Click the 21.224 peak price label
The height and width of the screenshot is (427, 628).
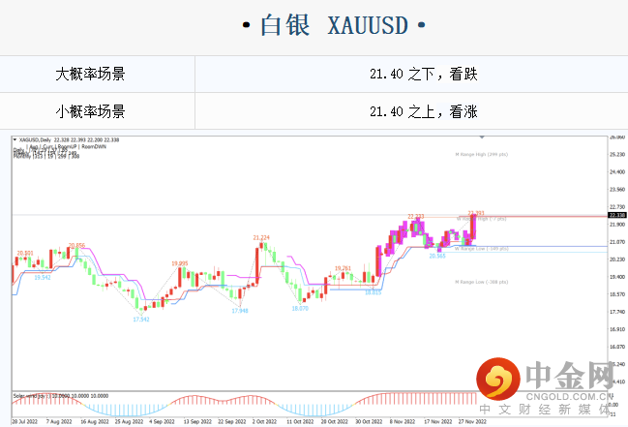point(261,237)
